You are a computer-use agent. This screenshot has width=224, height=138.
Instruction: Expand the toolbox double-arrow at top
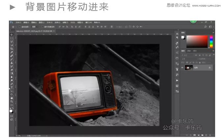coord(10,30)
